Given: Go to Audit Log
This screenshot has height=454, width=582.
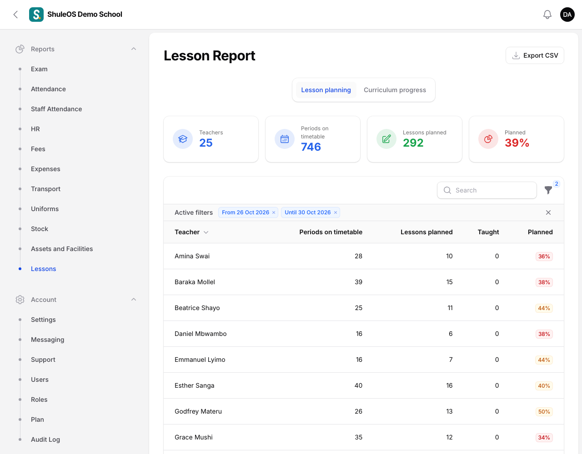Looking at the screenshot, I should (45, 439).
